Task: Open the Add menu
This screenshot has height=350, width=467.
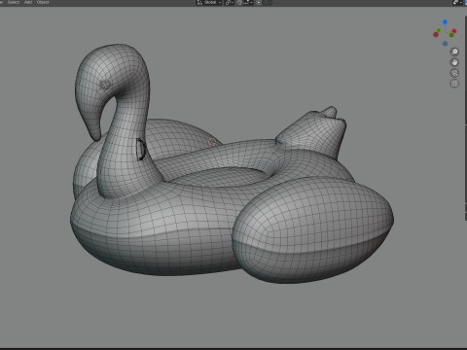Action: click(28, 2)
